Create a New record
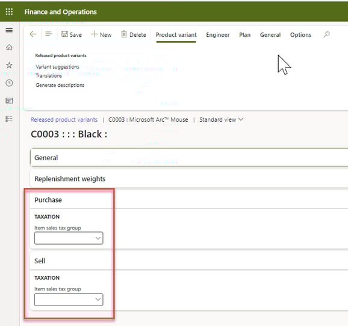Image resolution: width=348 pixels, height=326 pixels. pos(101,34)
